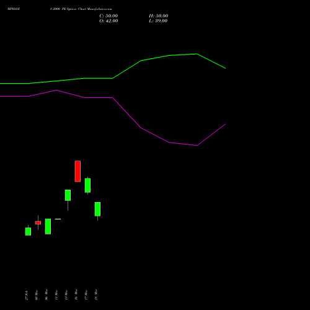Click the 12 Mar date axis label
The width and height of the screenshot is (310, 310).
66,295
